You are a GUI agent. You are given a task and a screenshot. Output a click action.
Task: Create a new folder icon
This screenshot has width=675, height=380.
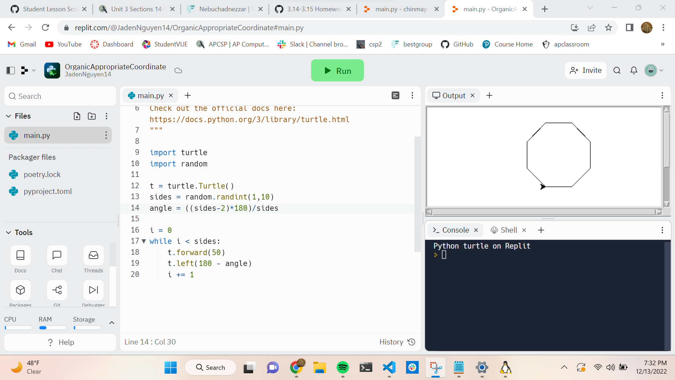92,116
